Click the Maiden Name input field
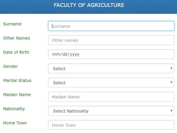This screenshot has height=133, width=177. 111,97
